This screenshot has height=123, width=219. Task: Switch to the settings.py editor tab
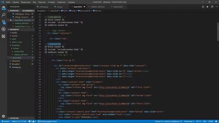click(43, 7)
